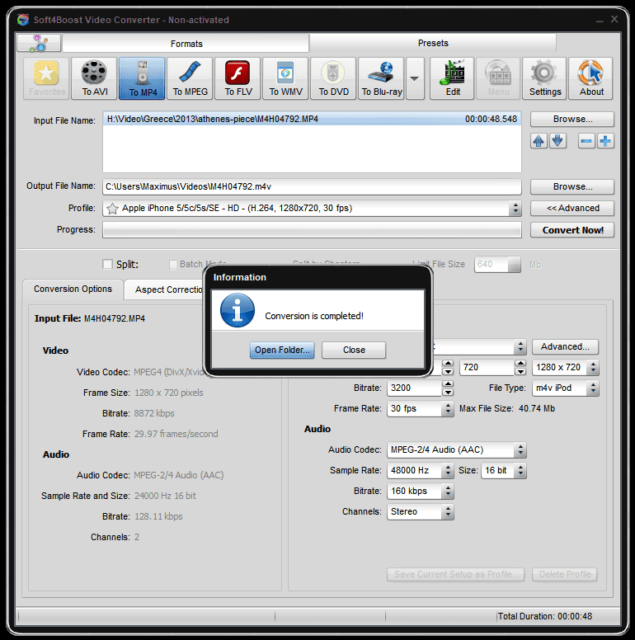The image size is (635, 640).
Task: Click the Max File Size 40.74 Mb value
Action: point(537,408)
